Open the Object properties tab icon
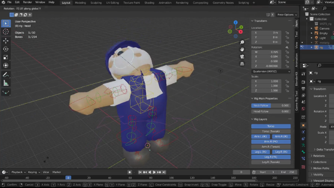This screenshot has width=334, height=188. pos(303,125)
